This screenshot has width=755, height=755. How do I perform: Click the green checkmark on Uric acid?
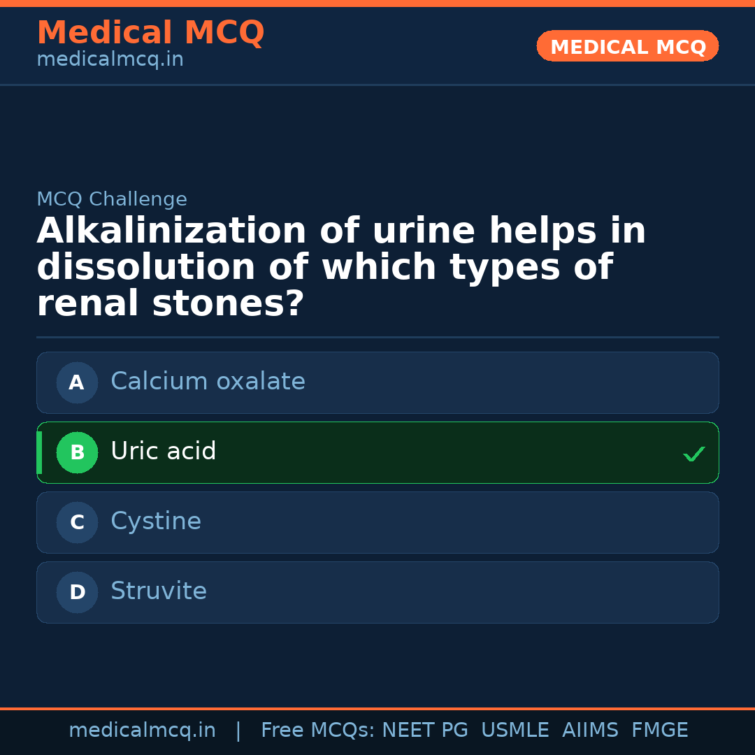coord(694,454)
